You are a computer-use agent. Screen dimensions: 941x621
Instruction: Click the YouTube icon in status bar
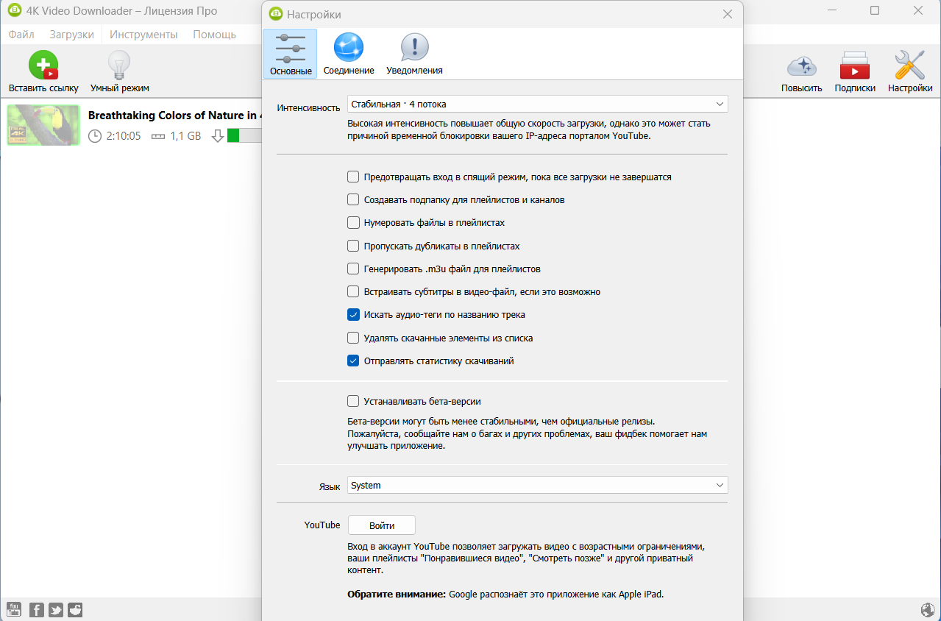(14, 609)
